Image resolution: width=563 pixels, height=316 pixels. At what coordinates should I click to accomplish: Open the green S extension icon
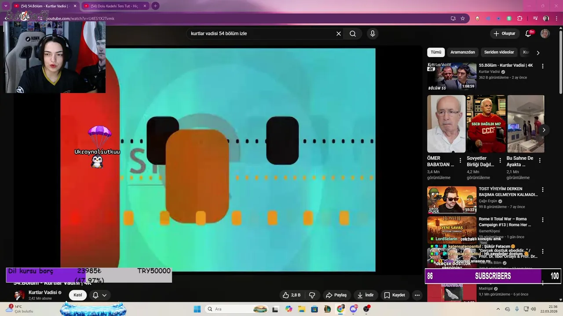click(509, 18)
